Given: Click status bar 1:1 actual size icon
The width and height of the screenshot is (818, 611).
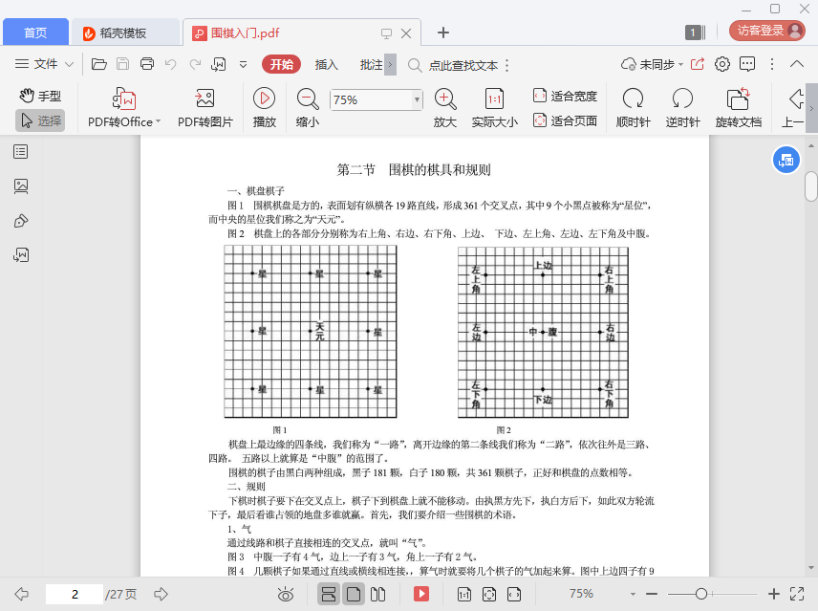Looking at the screenshot, I should click(463, 594).
